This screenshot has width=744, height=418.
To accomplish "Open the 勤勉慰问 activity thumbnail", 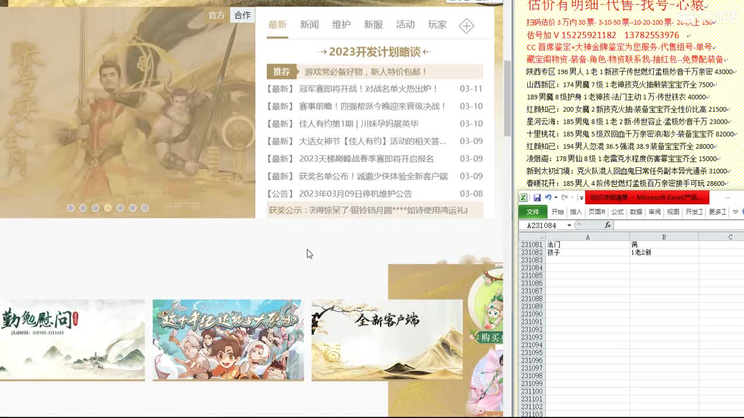I will (x=72, y=340).
